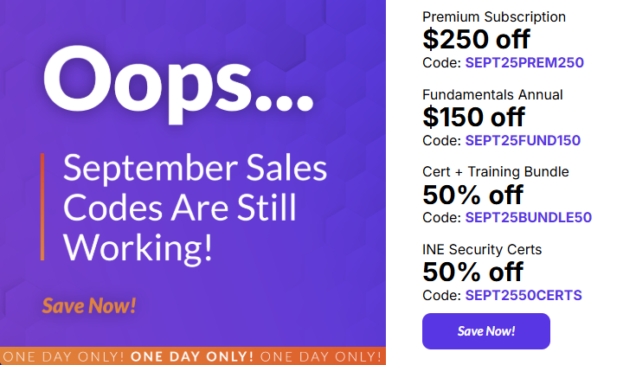Click the $250 off discount text
The width and height of the screenshot is (636, 365).
[476, 39]
